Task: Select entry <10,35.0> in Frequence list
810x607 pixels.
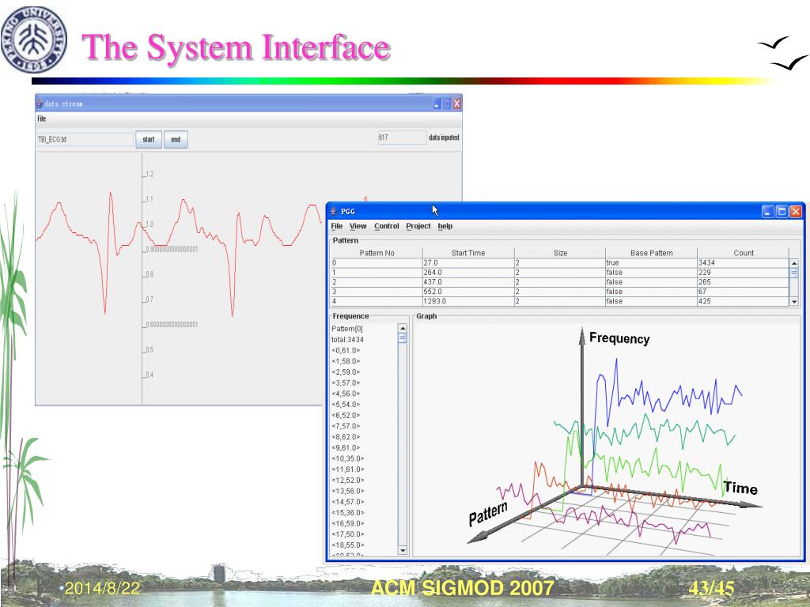Action: [x=348, y=459]
